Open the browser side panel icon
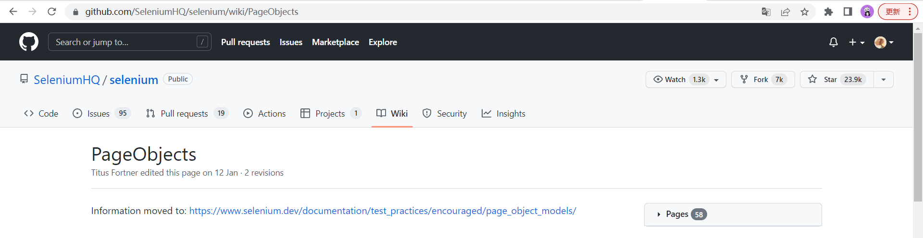Viewport: 923px width, 238px height. click(848, 12)
